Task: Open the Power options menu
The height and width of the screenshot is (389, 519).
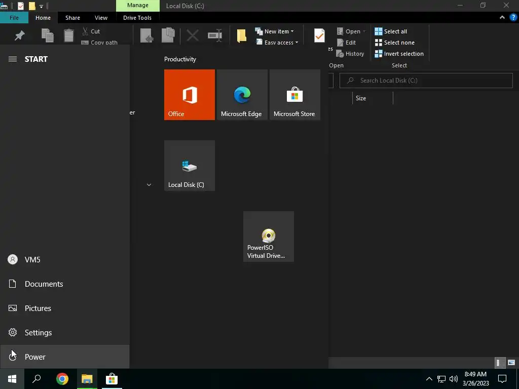Action: (x=64, y=357)
